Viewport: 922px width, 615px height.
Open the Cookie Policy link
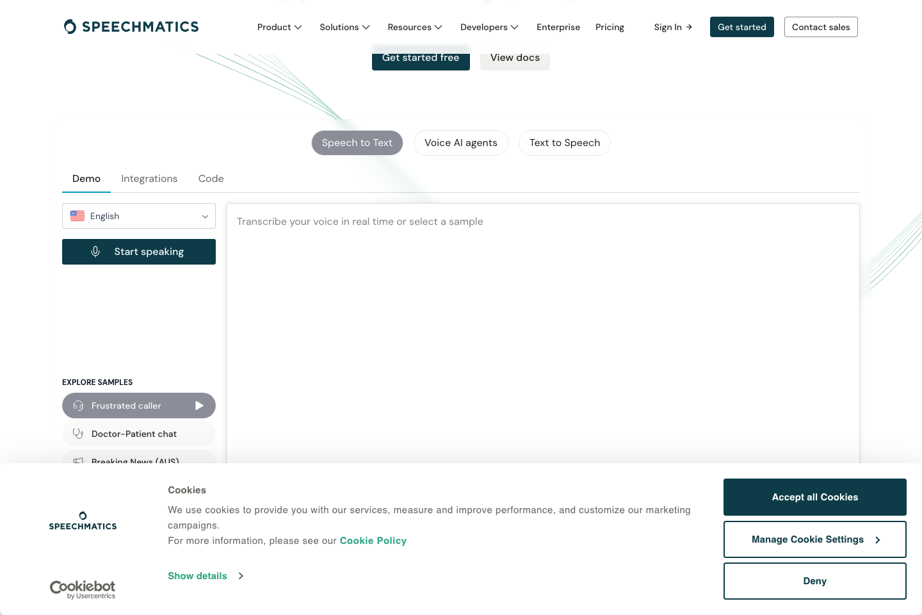coord(373,540)
